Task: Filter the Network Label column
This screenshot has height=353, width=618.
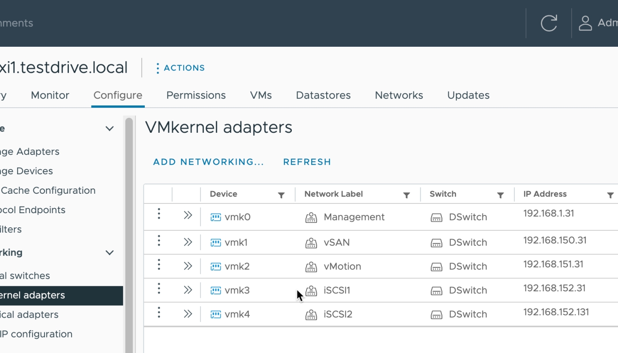Action: coord(407,195)
